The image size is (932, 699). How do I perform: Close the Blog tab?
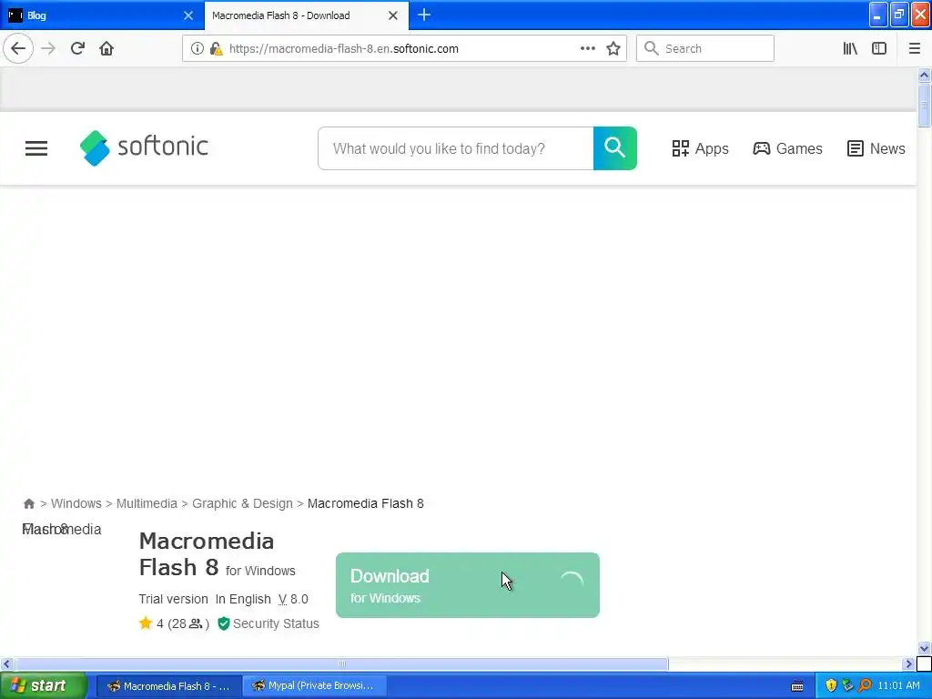[187, 15]
